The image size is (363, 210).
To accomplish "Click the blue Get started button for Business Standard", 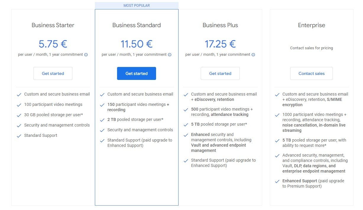I will tap(136, 73).
